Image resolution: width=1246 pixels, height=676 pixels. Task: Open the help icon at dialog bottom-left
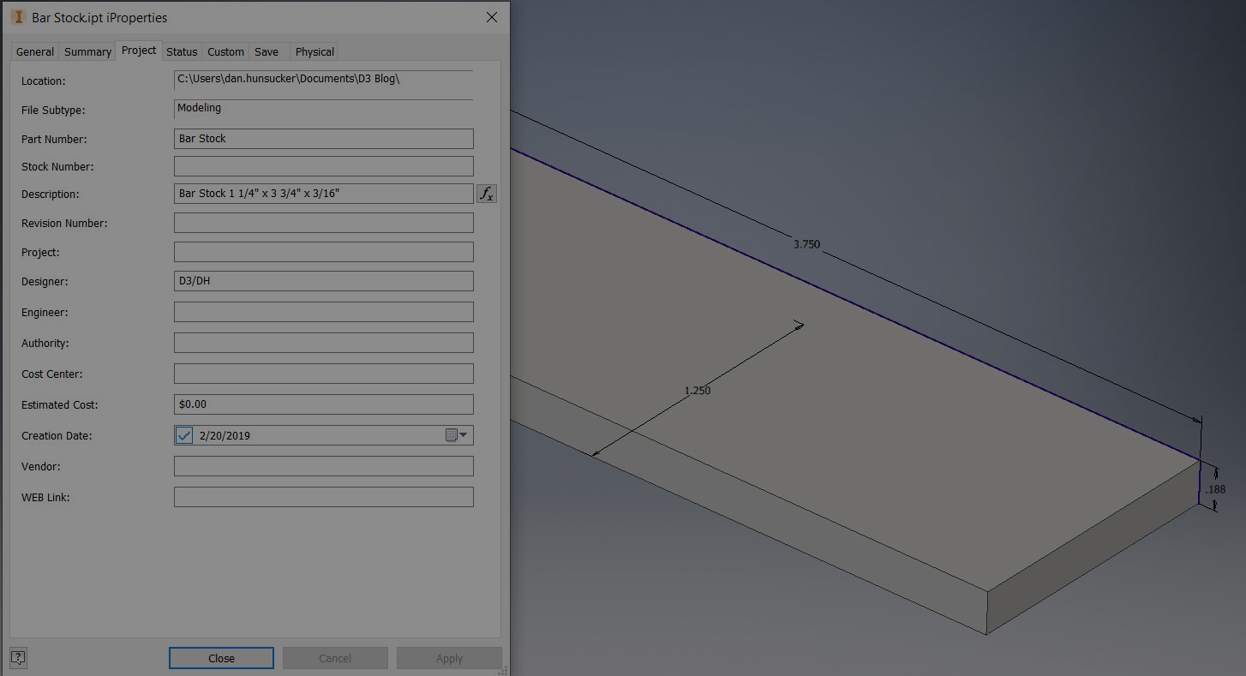coord(18,658)
